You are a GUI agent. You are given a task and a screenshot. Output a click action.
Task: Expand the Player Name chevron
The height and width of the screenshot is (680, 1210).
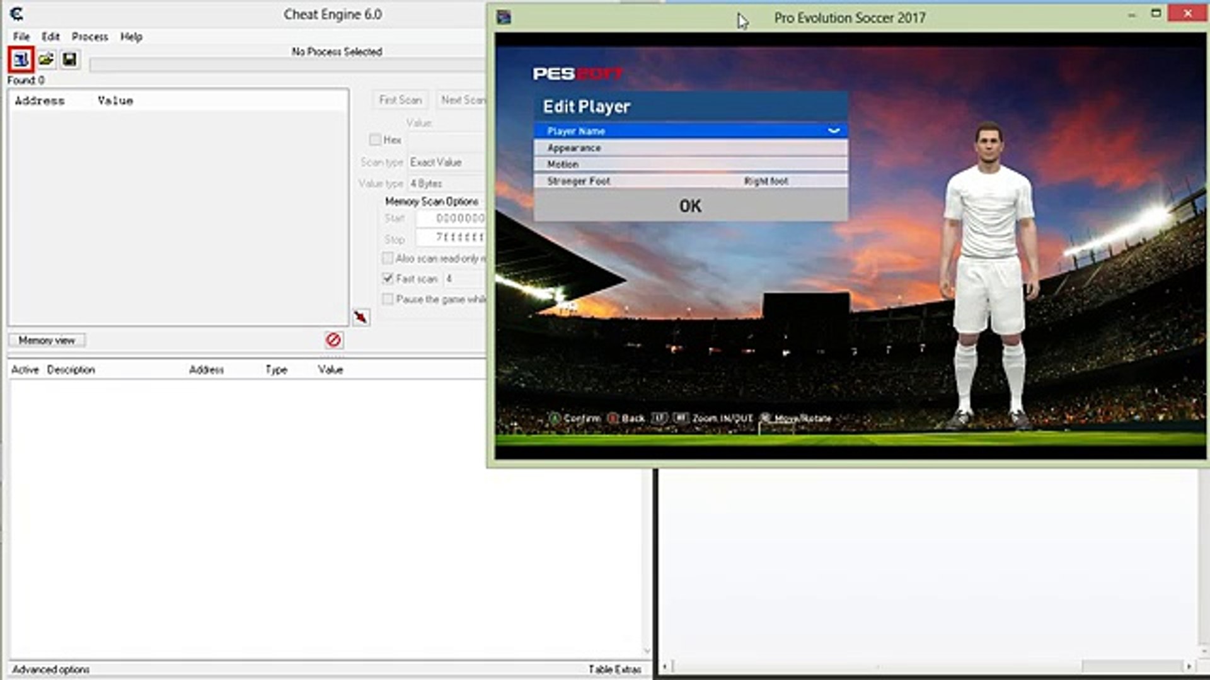(x=833, y=131)
